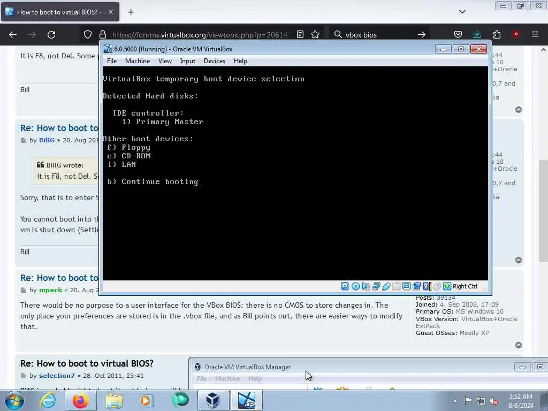Screen dimensions: 548x411
Task: Close the 'How to boot to virtual BIOS?' tab
Action: tap(110, 12)
